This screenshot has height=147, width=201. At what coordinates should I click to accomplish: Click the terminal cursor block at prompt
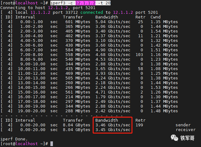(52, 144)
